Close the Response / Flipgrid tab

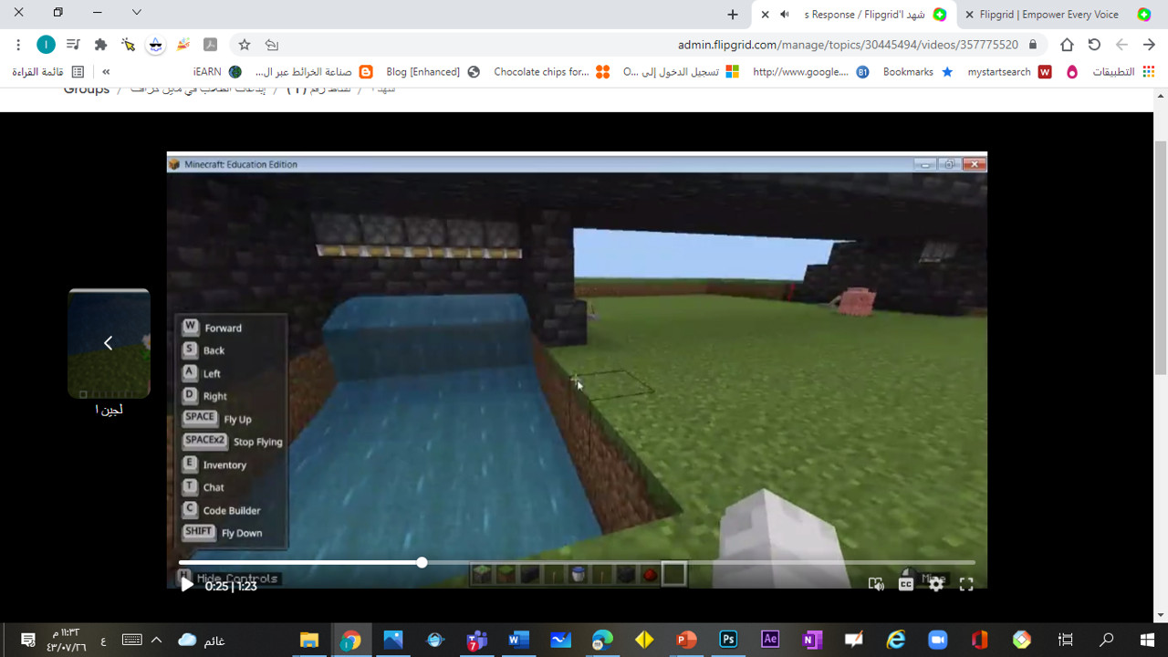[765, 14]
